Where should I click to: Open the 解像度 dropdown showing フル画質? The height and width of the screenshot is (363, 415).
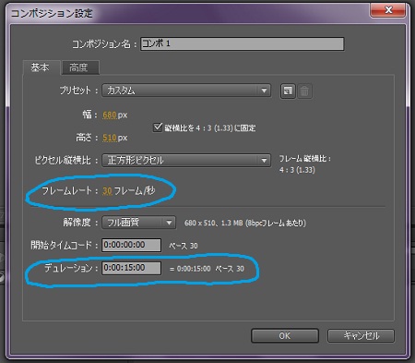(139, 223)
